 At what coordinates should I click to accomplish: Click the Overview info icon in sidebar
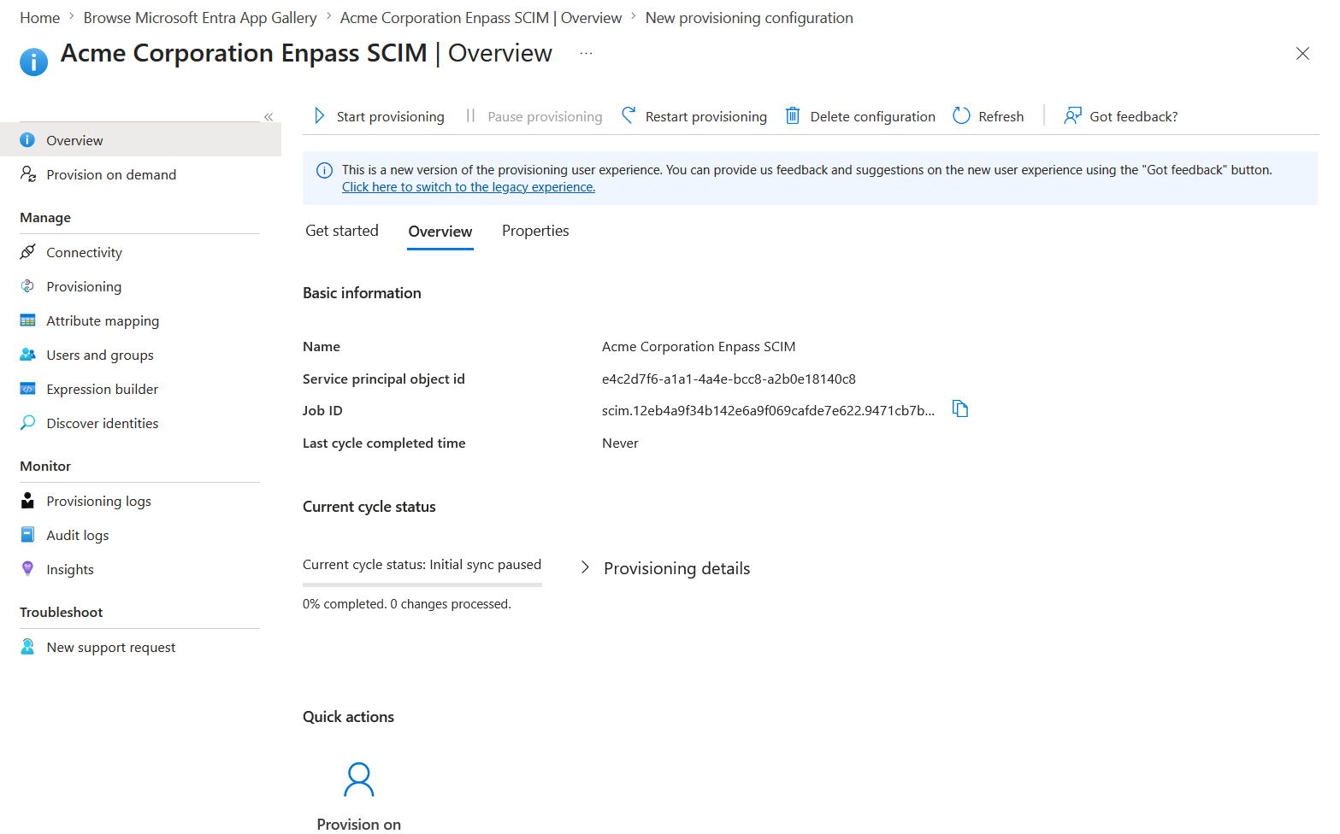click(x=27, y=140)
